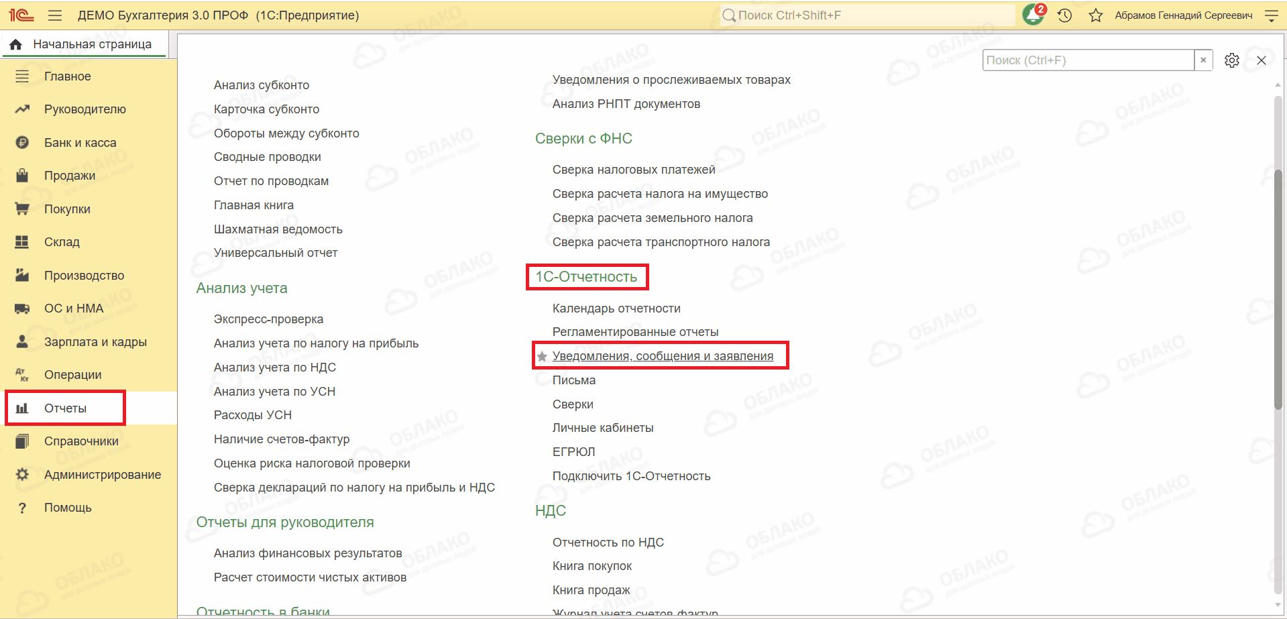1287x619 pixels.
Task: Open Сводные проводки
Action: [267, 157]
